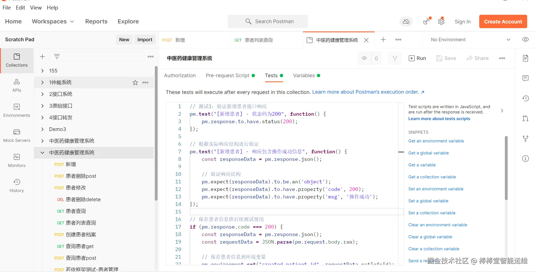The width and height of the screenshot is (535, 272).
Task: Open the Monitors sidebar panel
Action: click(x=17, y=161)
